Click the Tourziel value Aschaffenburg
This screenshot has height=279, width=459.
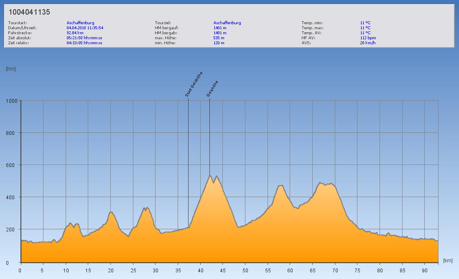[x=227, y=23]
